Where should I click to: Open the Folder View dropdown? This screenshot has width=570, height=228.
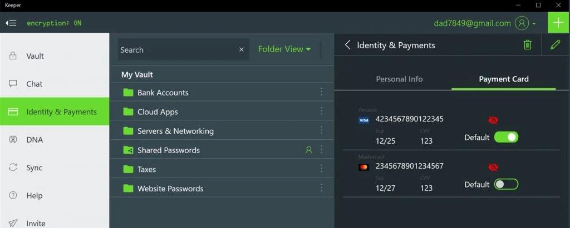(x=284, y=49)
